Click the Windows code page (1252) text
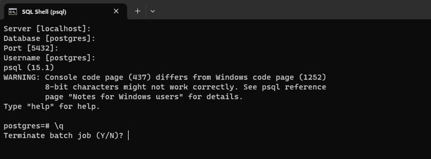 pyautogui.click(x=271, y=77)
